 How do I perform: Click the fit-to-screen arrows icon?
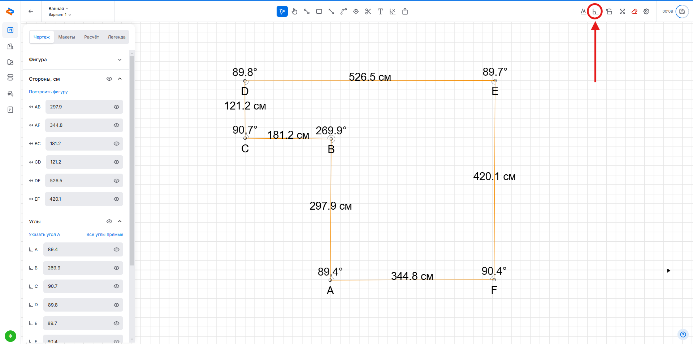coord(622,12)
